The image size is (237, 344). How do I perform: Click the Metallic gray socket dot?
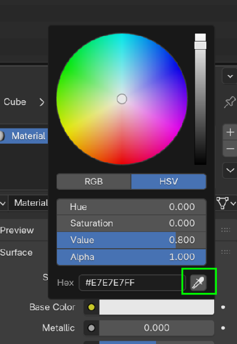[91, 328]
